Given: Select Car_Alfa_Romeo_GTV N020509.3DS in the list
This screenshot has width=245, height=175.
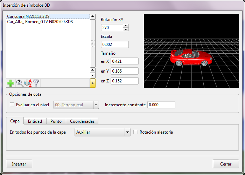Looking at the screenshot, I should point(40,21).
